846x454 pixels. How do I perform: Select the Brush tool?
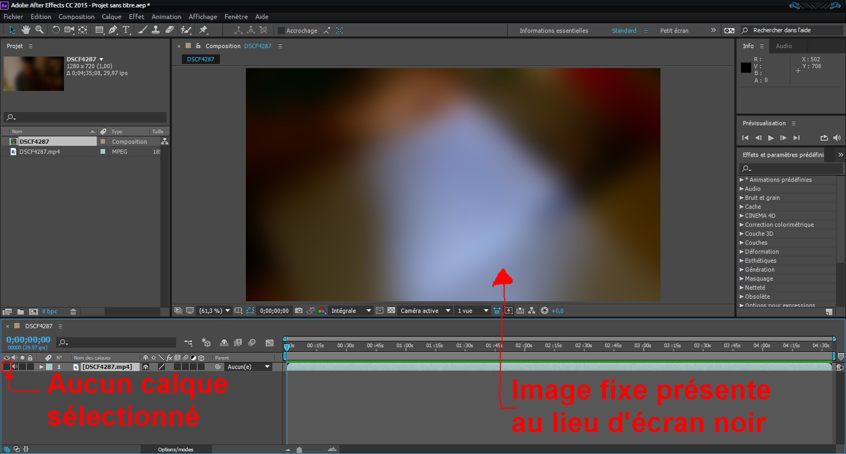point(143,30)
